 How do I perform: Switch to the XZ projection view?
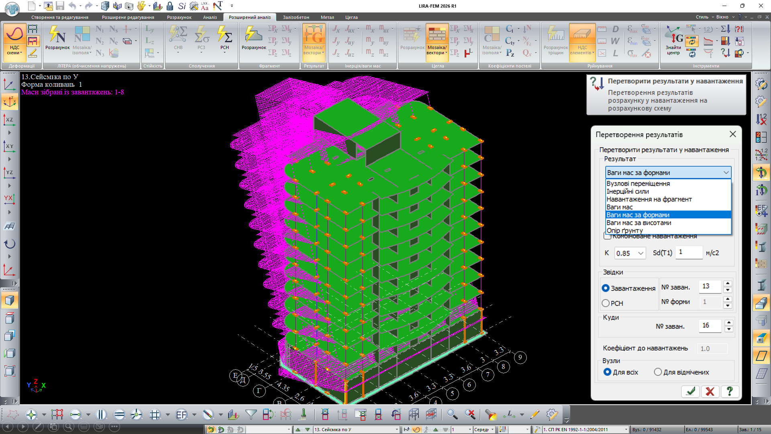coord(9,120)
